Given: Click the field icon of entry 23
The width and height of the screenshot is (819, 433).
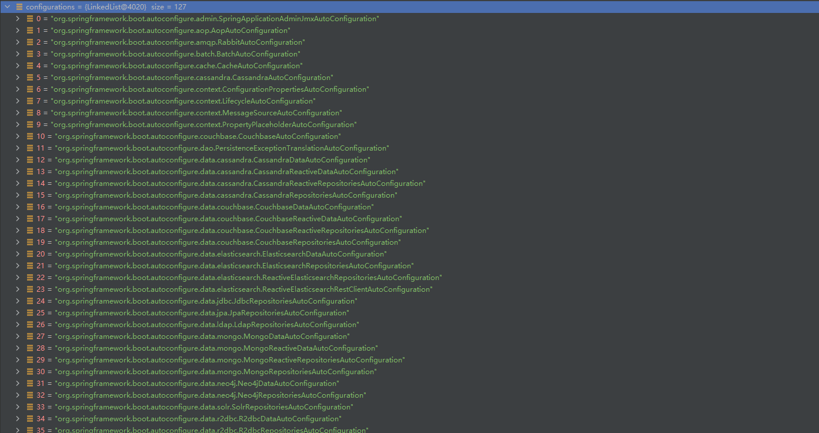Looking at the screenshot, I should tap(30, 289).
